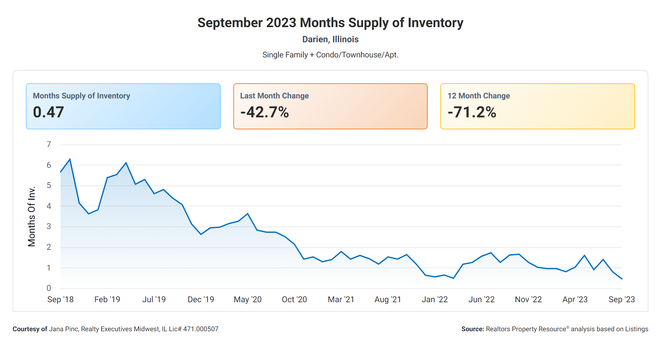Click the Sep '23 axis label
This screenshot has width=661, height=347.
tap(621, 299)
